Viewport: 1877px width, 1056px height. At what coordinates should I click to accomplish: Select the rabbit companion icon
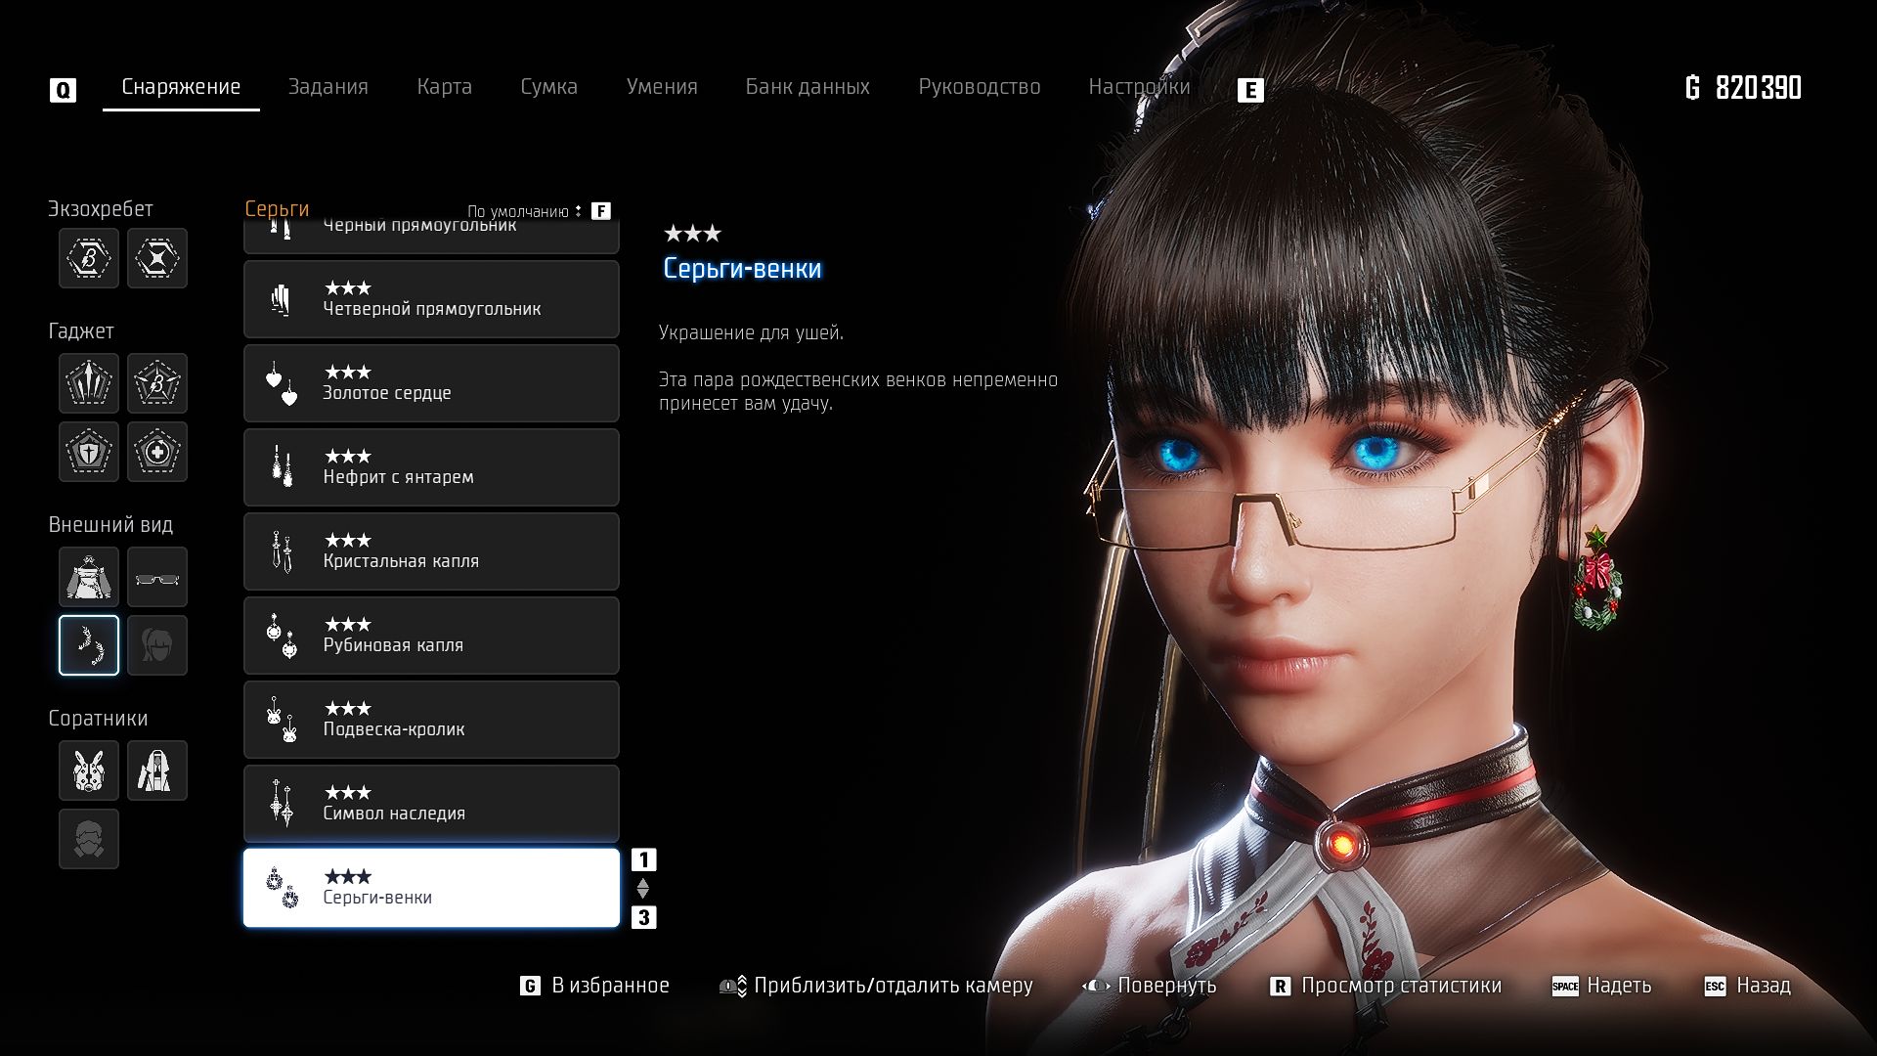coord(89,770)
